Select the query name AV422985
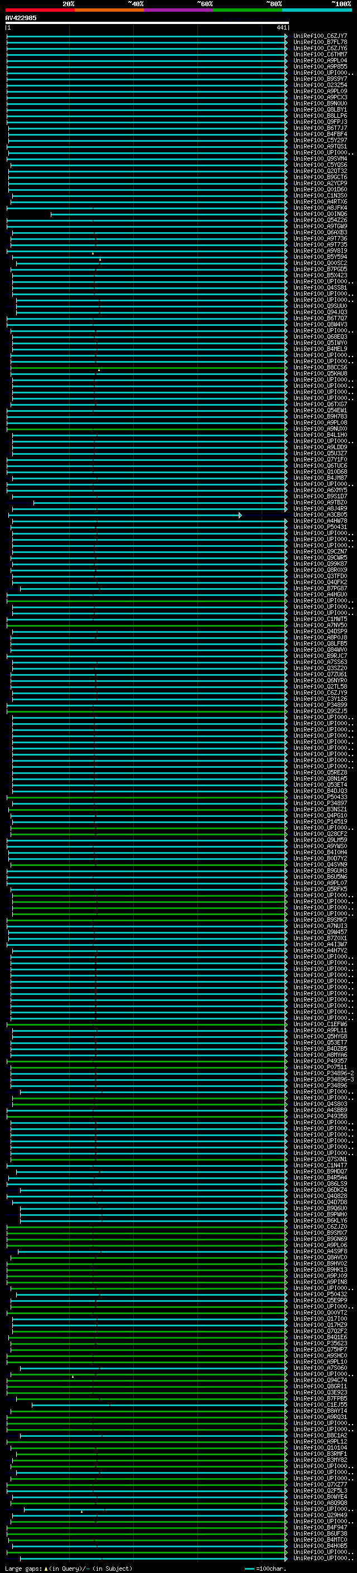357x1573 pixels. tap(21, 18)
